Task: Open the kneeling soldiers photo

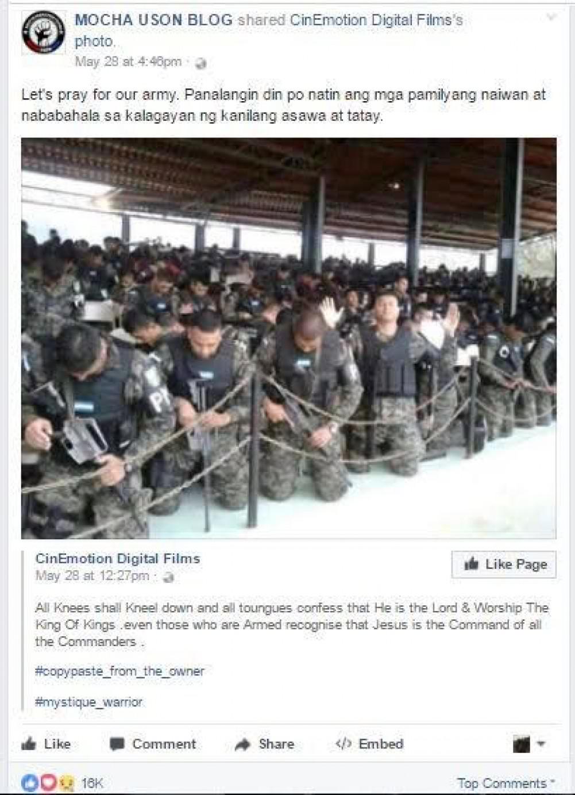Action: point(289,338)
